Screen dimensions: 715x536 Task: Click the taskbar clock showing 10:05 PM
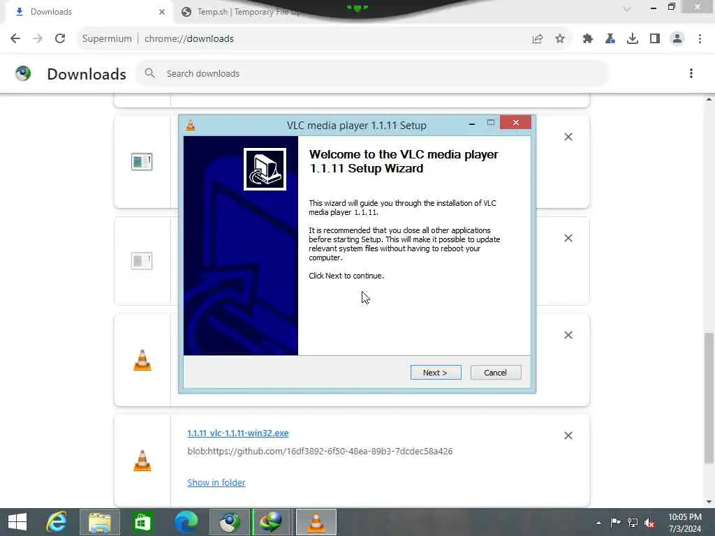(x=684, y=522)
